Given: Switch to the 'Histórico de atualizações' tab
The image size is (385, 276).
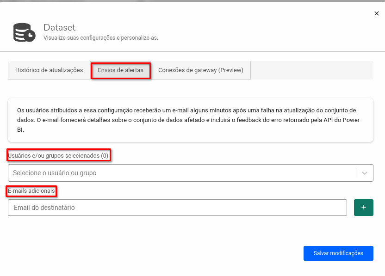Looking at the screenshot, I should click(x=49, y=70).
